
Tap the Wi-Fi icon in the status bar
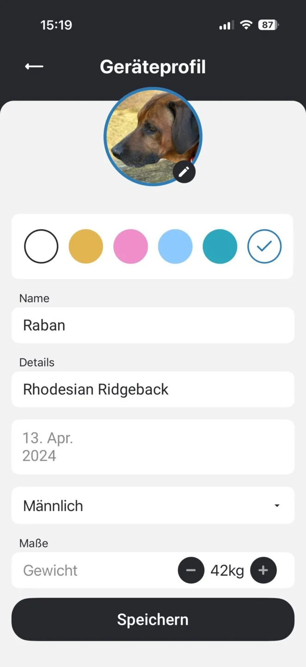(x=246, y=25)
